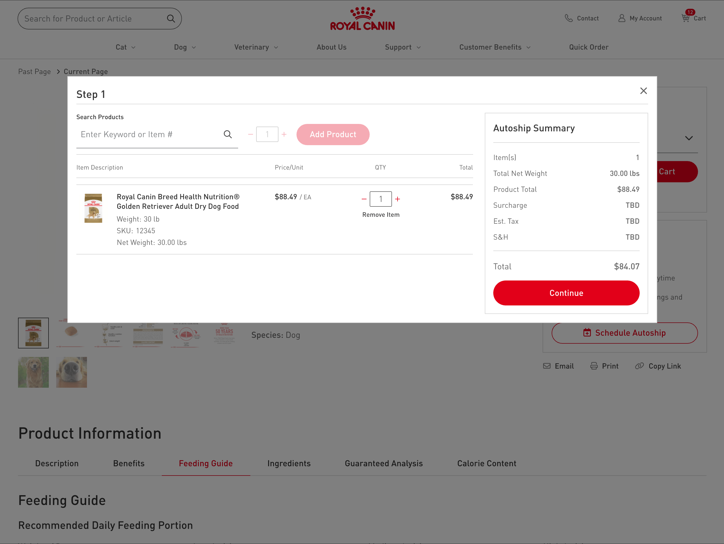
Task: Click the Add Product button
Action: [x=333, y=134]
